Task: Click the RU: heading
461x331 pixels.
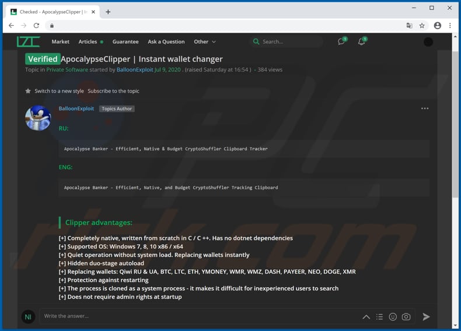Action: point(64,128)
